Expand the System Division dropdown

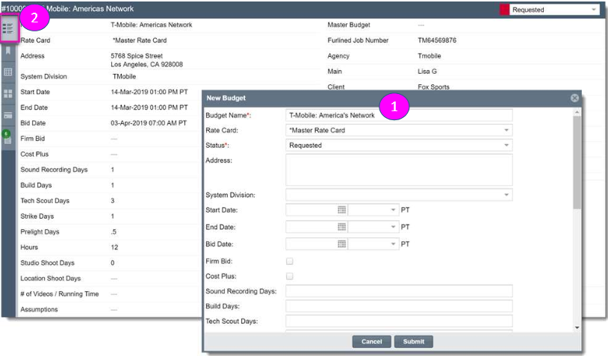399,195
